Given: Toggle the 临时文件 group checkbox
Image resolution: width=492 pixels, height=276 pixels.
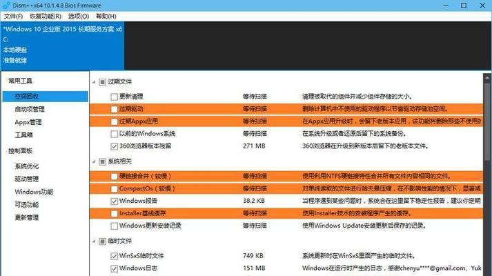Looking at the screenshot, I should click(102, 241).
